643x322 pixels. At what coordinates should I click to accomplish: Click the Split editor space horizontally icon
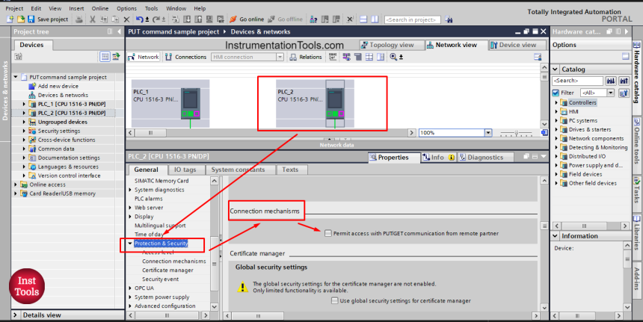pyautogui.click(x=363, y=19)
